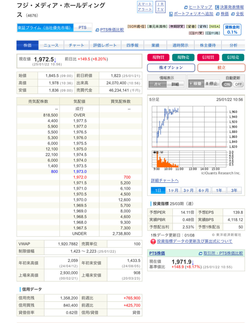Select the 1日 chart period
Screen dimensions: 246x323
click(x=158, y=190)
